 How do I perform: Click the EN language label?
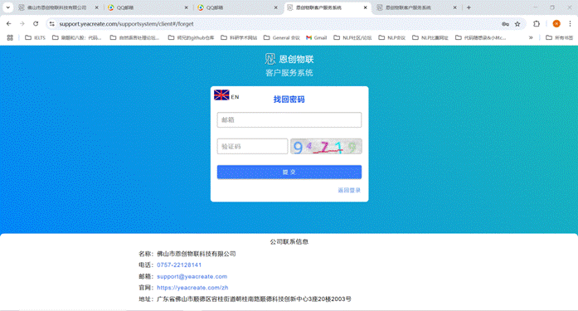click(x=235, y=97)
